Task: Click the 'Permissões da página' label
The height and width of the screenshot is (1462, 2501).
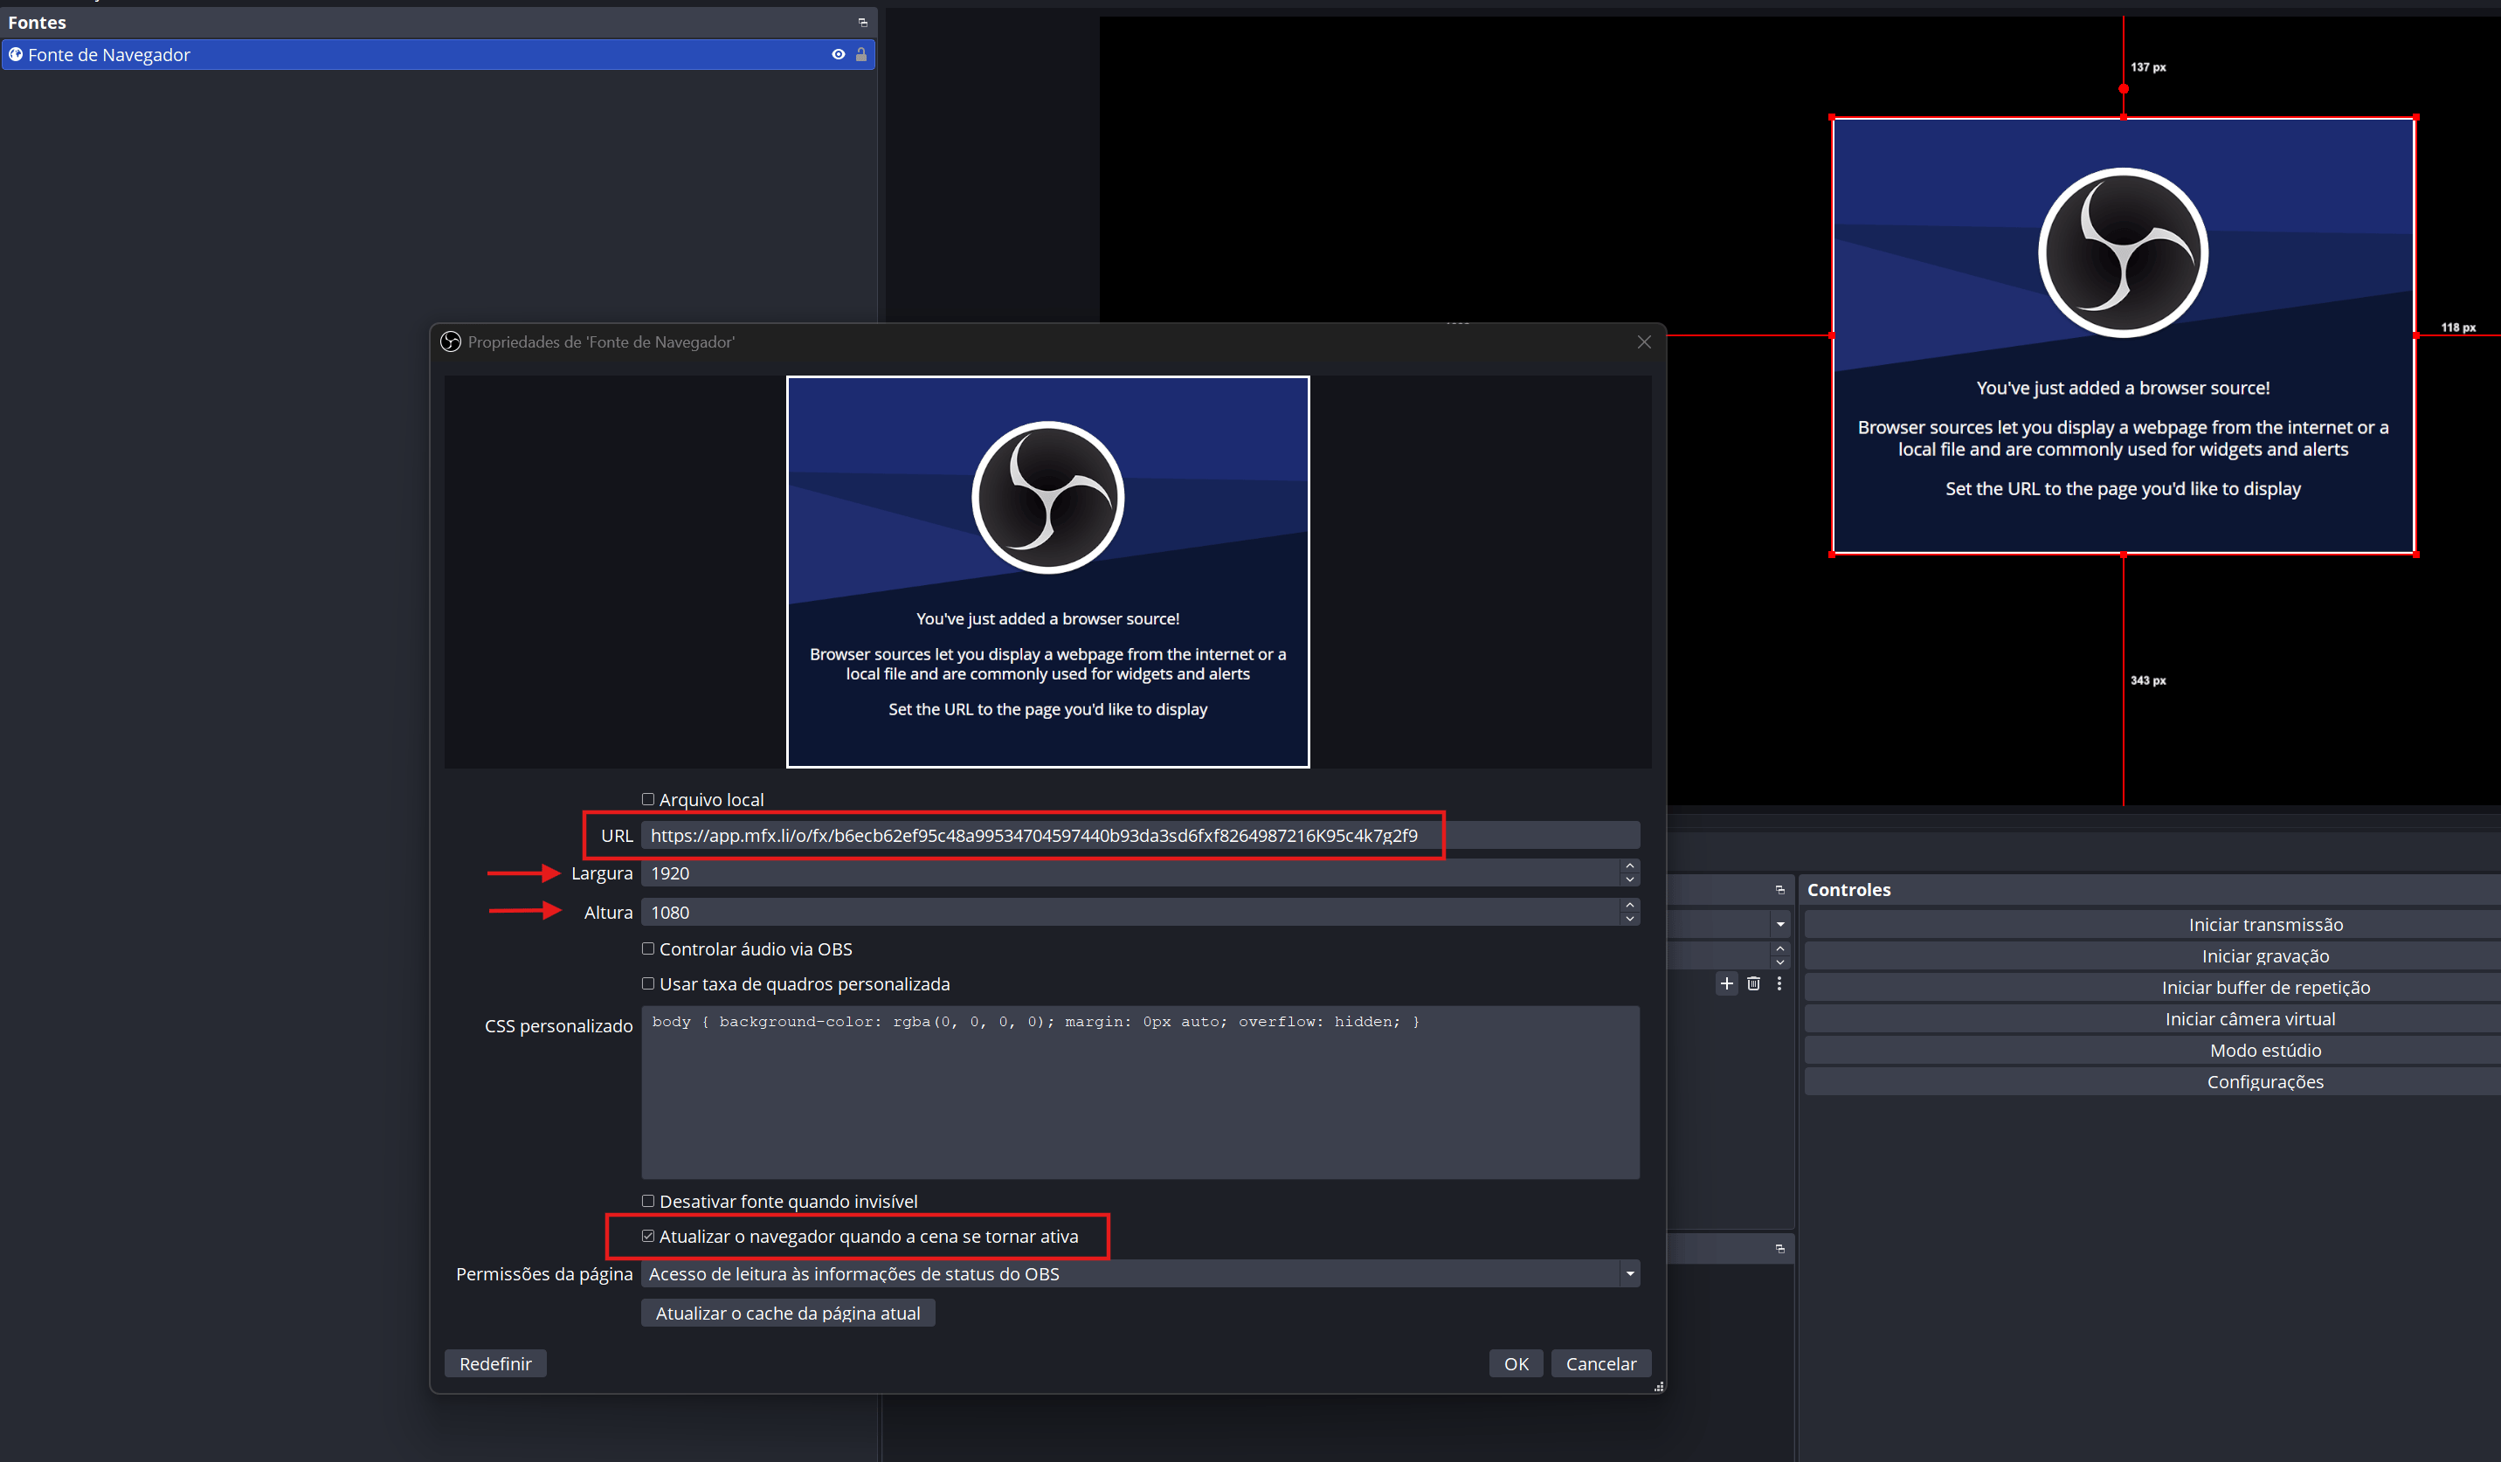Action: 544,1273
